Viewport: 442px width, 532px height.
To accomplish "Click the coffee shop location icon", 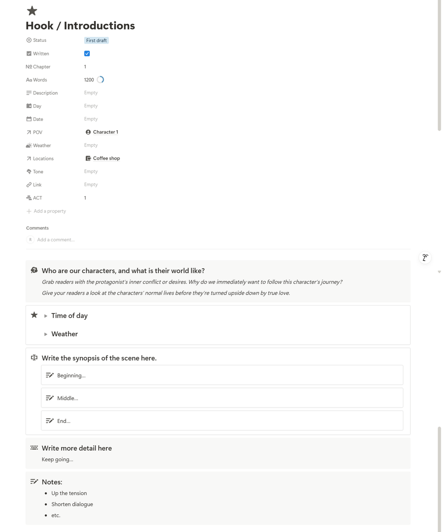I will pos(88,158).
